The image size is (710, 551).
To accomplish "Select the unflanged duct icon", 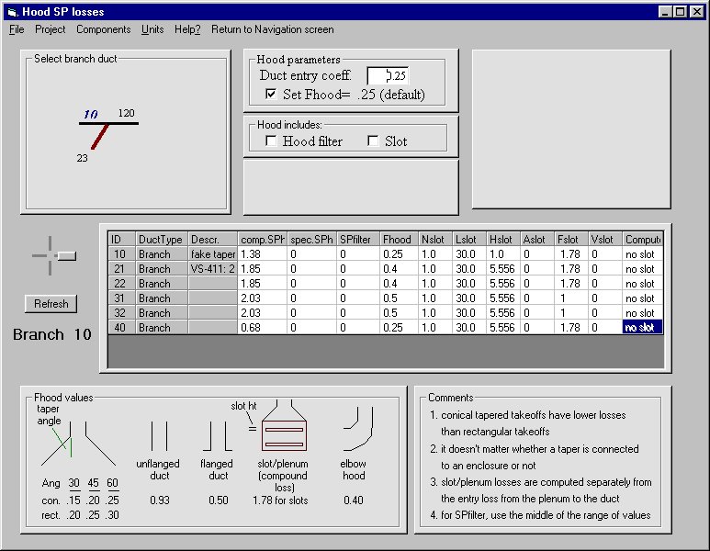I will point(158,435).
